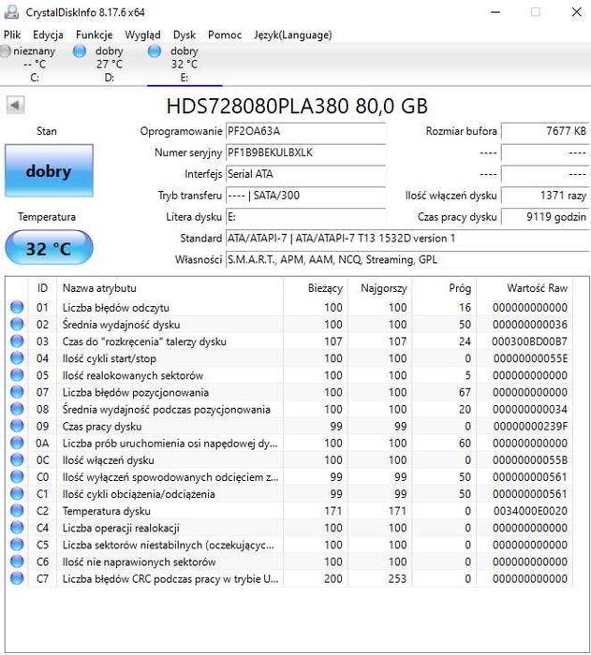Click the 'Próg' column header
This screenshot has height=655, width=591.
[444, 288]
